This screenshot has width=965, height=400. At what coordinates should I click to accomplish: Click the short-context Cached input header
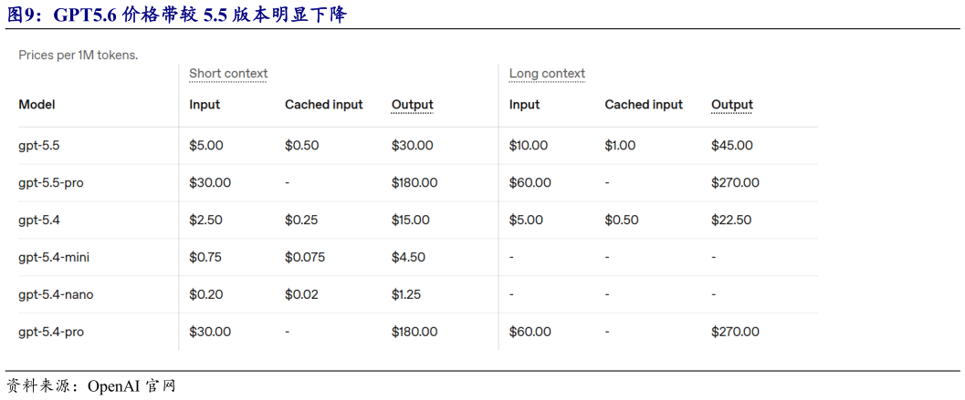point(324,105)
